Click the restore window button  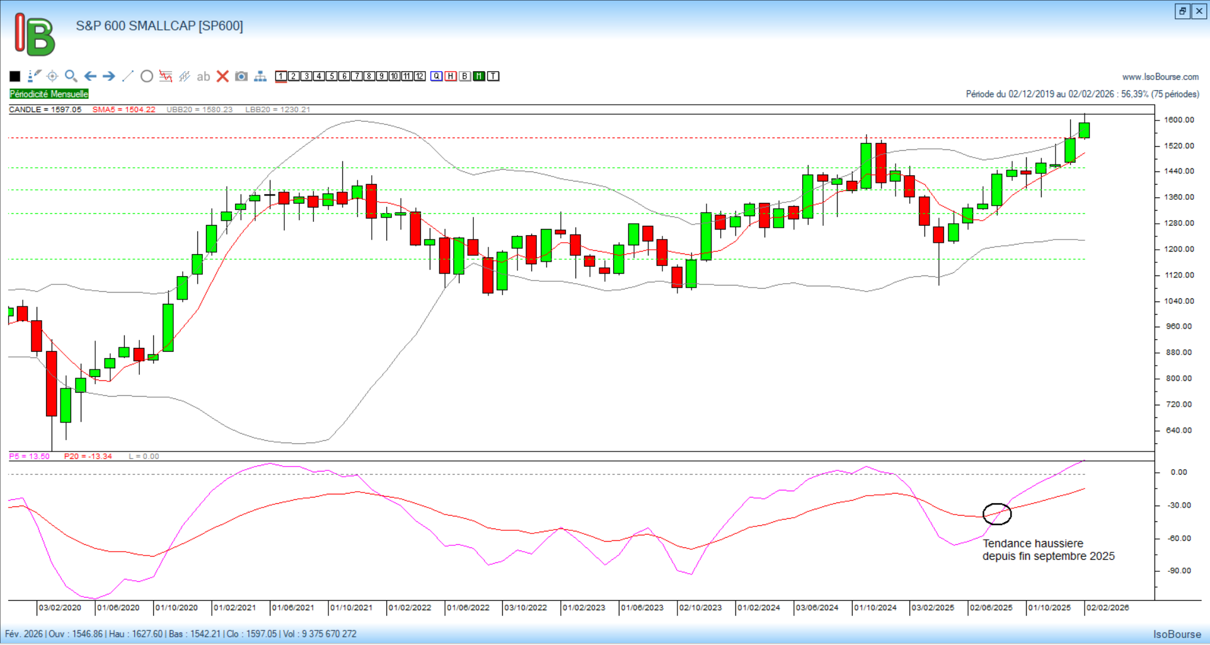[1182, 11]
